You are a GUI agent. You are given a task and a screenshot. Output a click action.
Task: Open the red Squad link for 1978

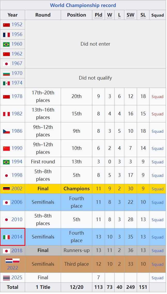click(x=157, y=96)
